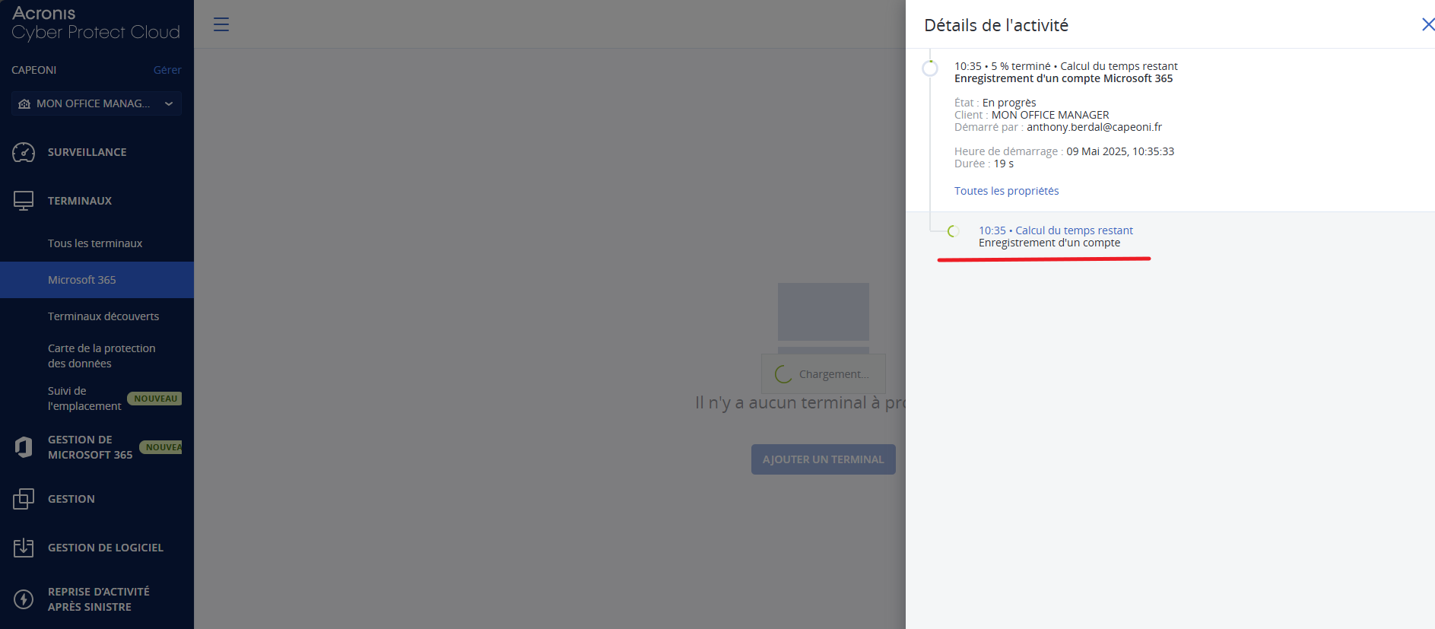Click the Acronis Cyber Protect Cloud logo
This screenshot has width=1435, height=629.
click(x=96, y=23)
